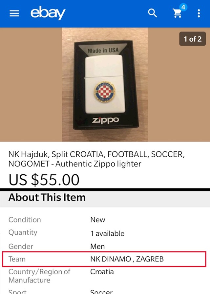Tap the Team label
Viewport: 210px width, 294px height.
coord(17,259)
